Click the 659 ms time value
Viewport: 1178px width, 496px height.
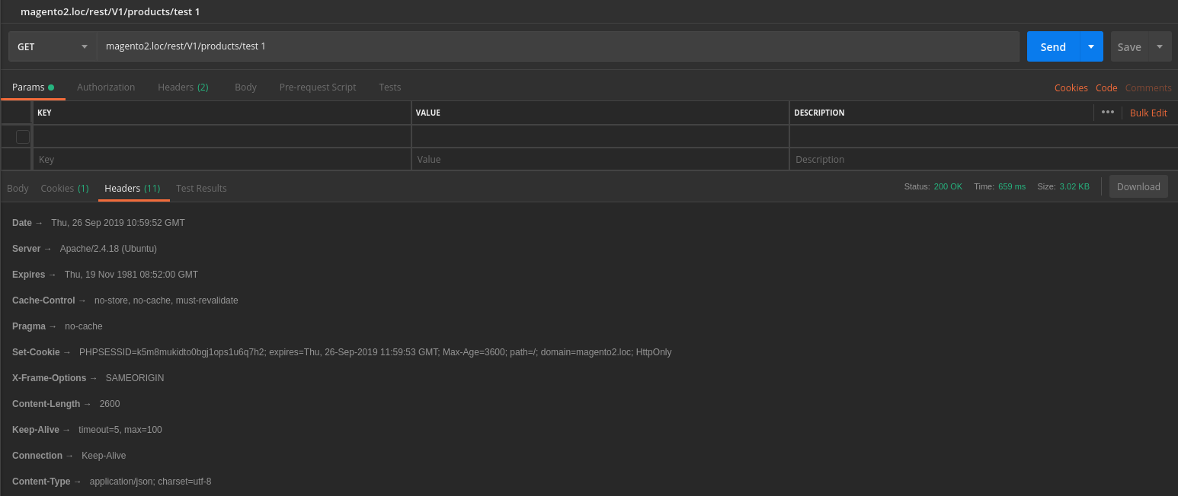(1012, 186)
